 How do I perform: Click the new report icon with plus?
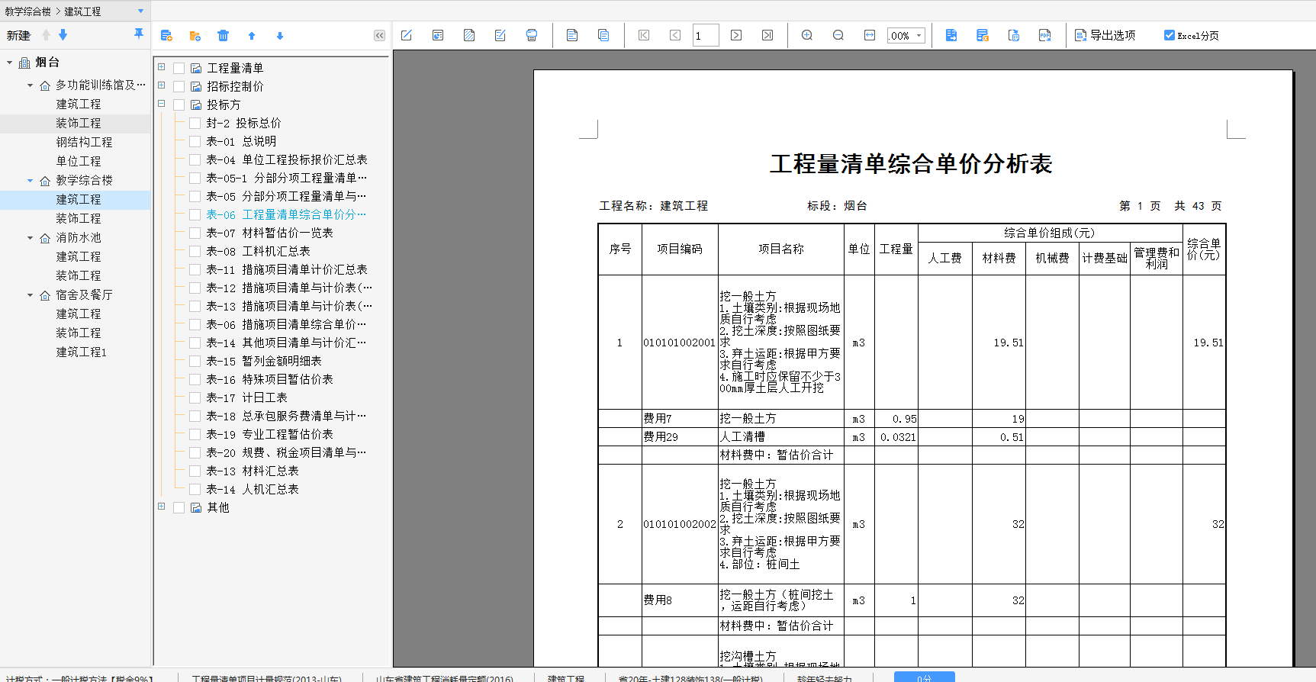pos(166,36)
